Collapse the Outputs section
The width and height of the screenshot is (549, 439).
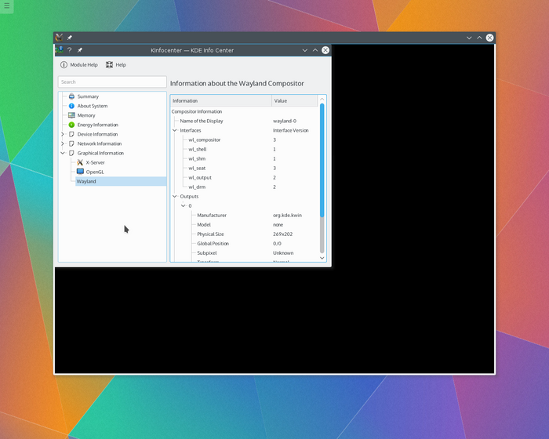175,196
